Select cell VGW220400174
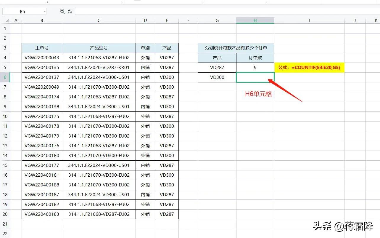 [42, 97]
